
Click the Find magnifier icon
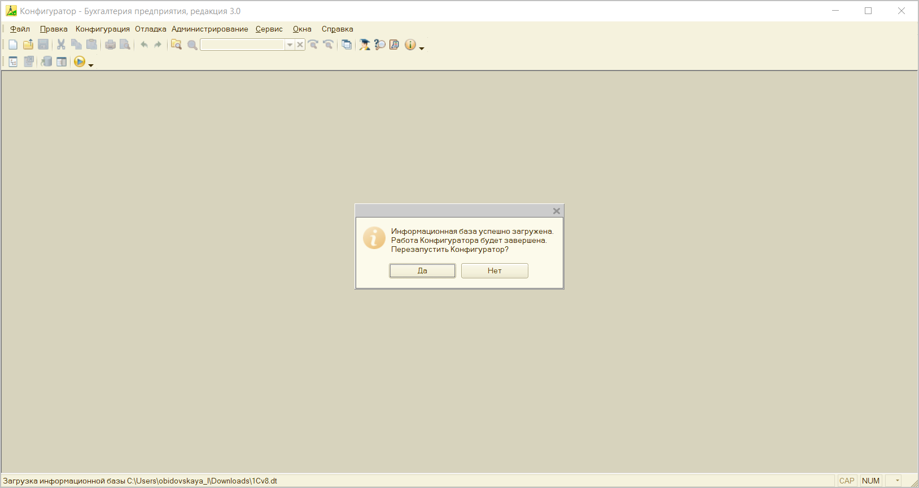tap(192, 45)
